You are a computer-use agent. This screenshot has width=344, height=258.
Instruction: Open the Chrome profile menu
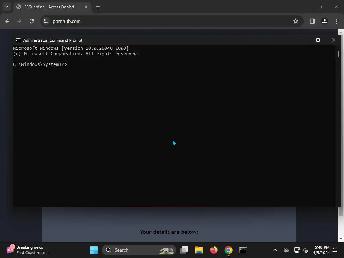325,21
